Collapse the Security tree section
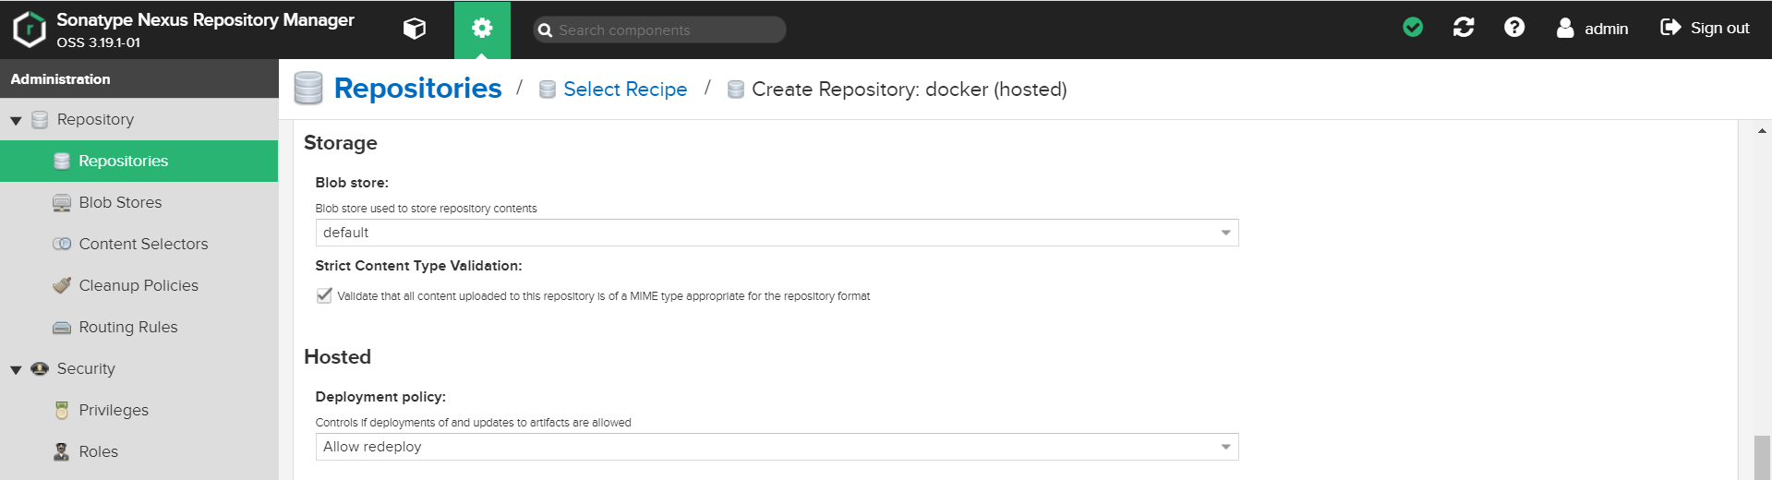Image resolution: width=1772 pixels, height=480 pixels. pos(16,369)
